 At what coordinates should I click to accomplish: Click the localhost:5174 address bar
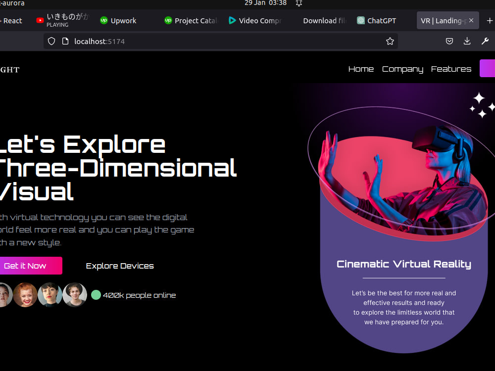(x=221, y=42)
